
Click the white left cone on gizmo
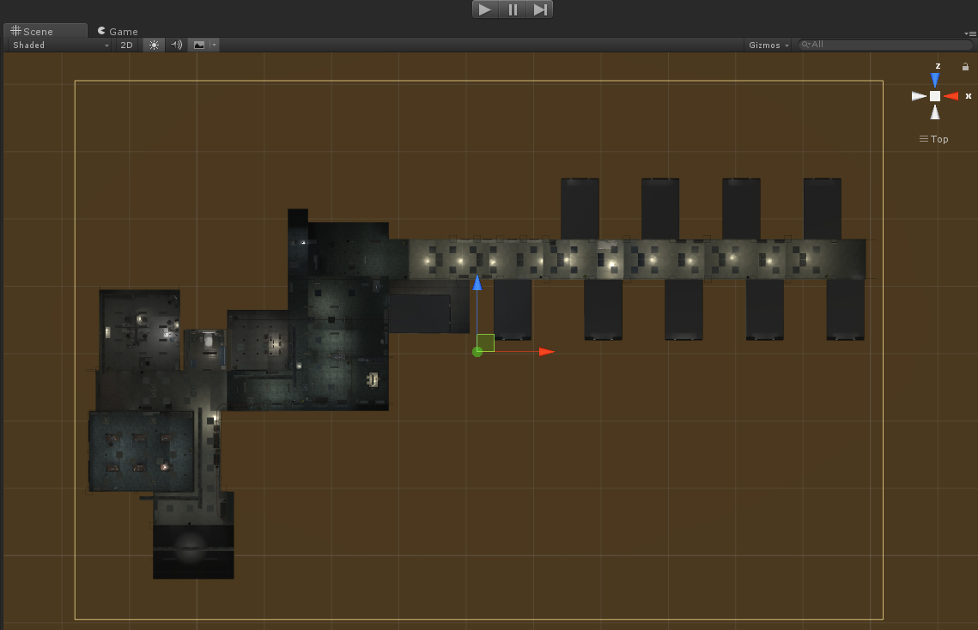tap(919, 96)
